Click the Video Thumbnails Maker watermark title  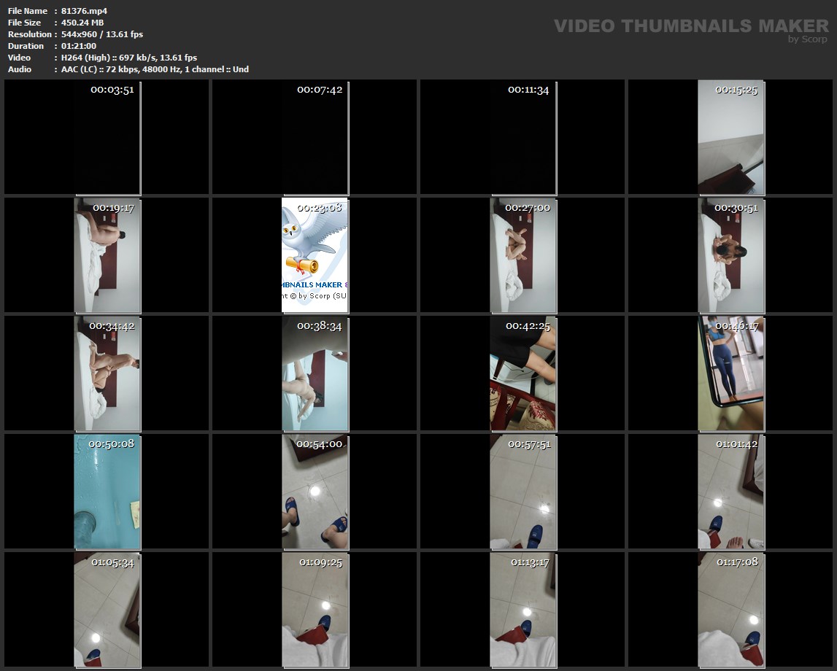[x=690, y=26]
